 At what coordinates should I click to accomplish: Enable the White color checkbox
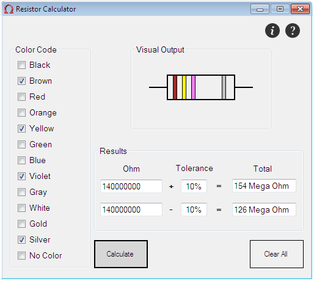pos(21,208)
